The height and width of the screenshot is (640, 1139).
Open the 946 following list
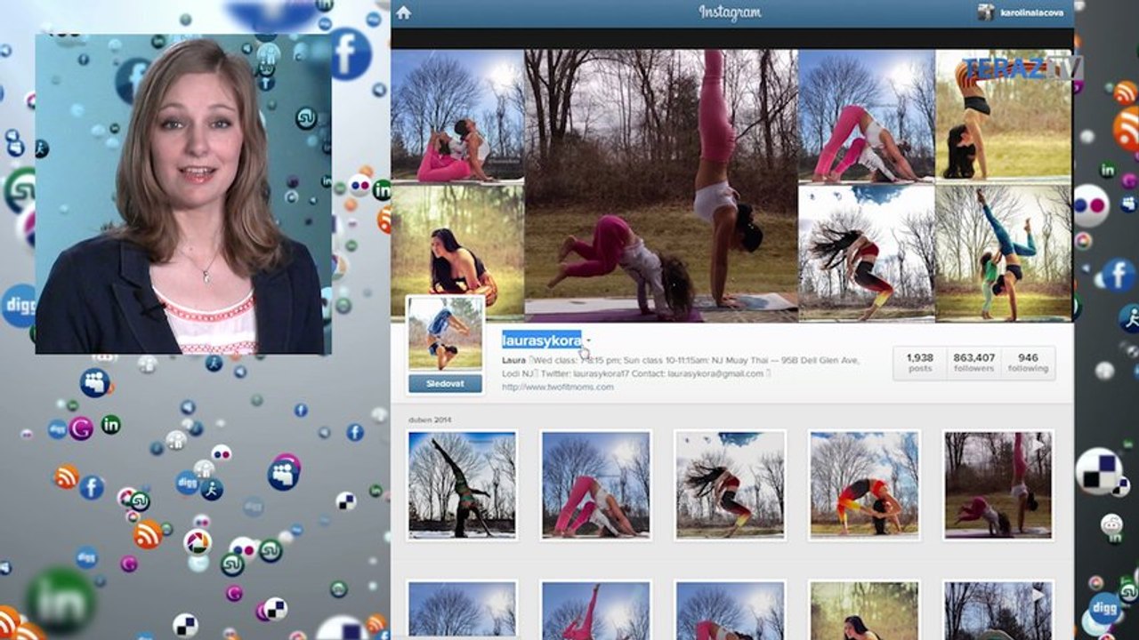[x=1028, y=363]
